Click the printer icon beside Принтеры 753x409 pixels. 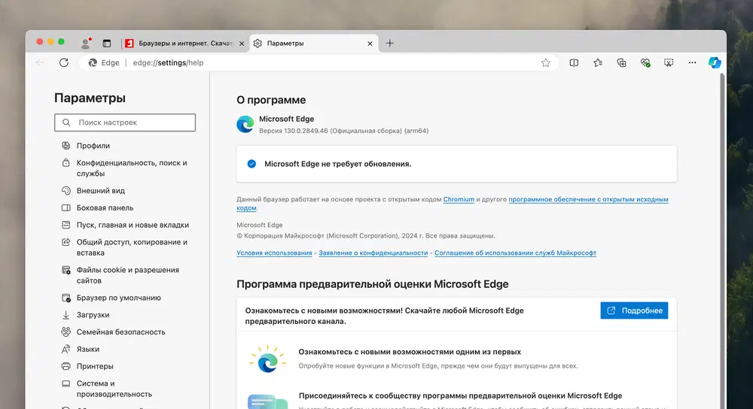[66, 366]
